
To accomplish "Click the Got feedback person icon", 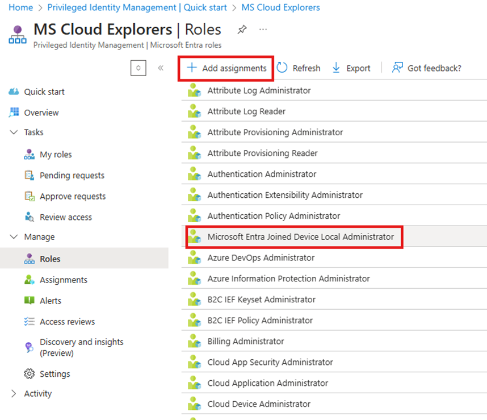I will 397,68.
